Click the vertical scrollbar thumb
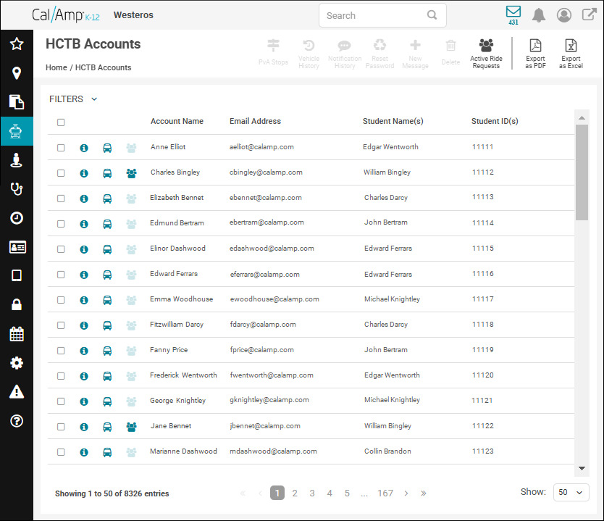 [x=582, y=172]
